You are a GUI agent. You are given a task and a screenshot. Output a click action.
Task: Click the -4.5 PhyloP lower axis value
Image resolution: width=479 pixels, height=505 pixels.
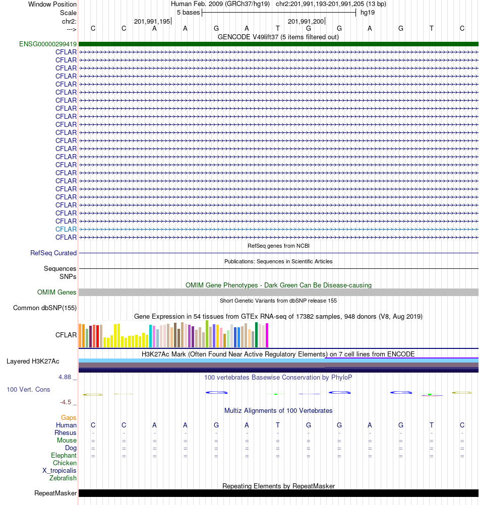point(66,402)
